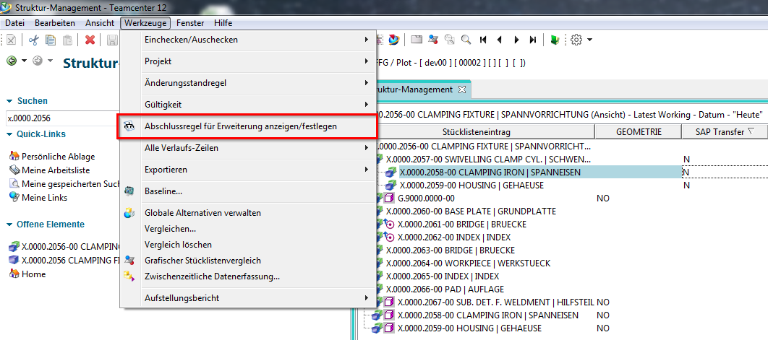Click the gear settings icon in toolbar

[x=576, y=40]
